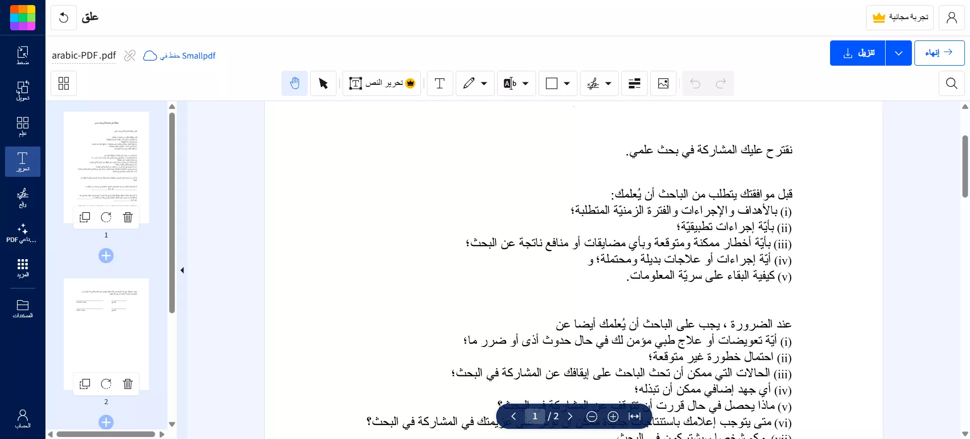970x439 pixels.
Task: Click the document vertical scrollbar
Action: 965,167
